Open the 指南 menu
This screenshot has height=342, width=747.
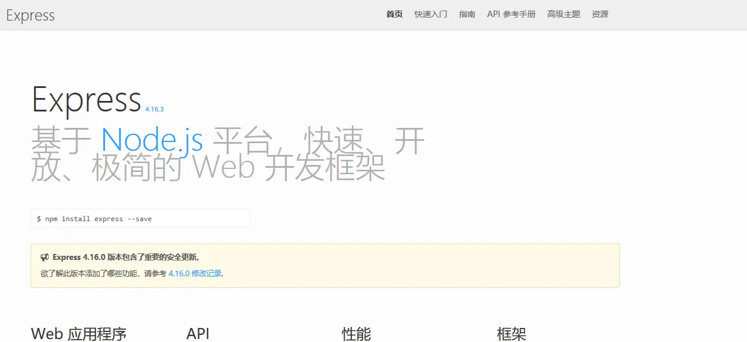(x=467, y=14)
